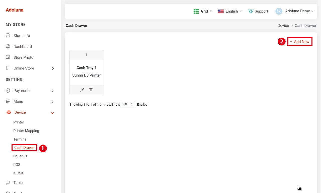Delete Cash Tray 1 using trash icon
The width and height of the screenshot is (321, 193).
[x=91, y=90]
